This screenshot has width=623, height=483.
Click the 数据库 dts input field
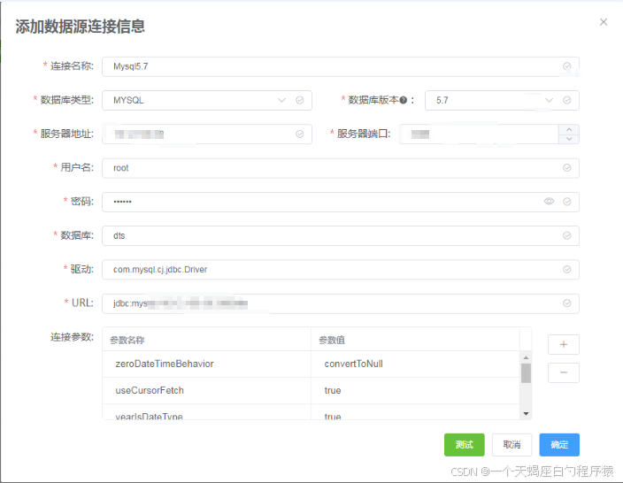(x=340, y=235)
